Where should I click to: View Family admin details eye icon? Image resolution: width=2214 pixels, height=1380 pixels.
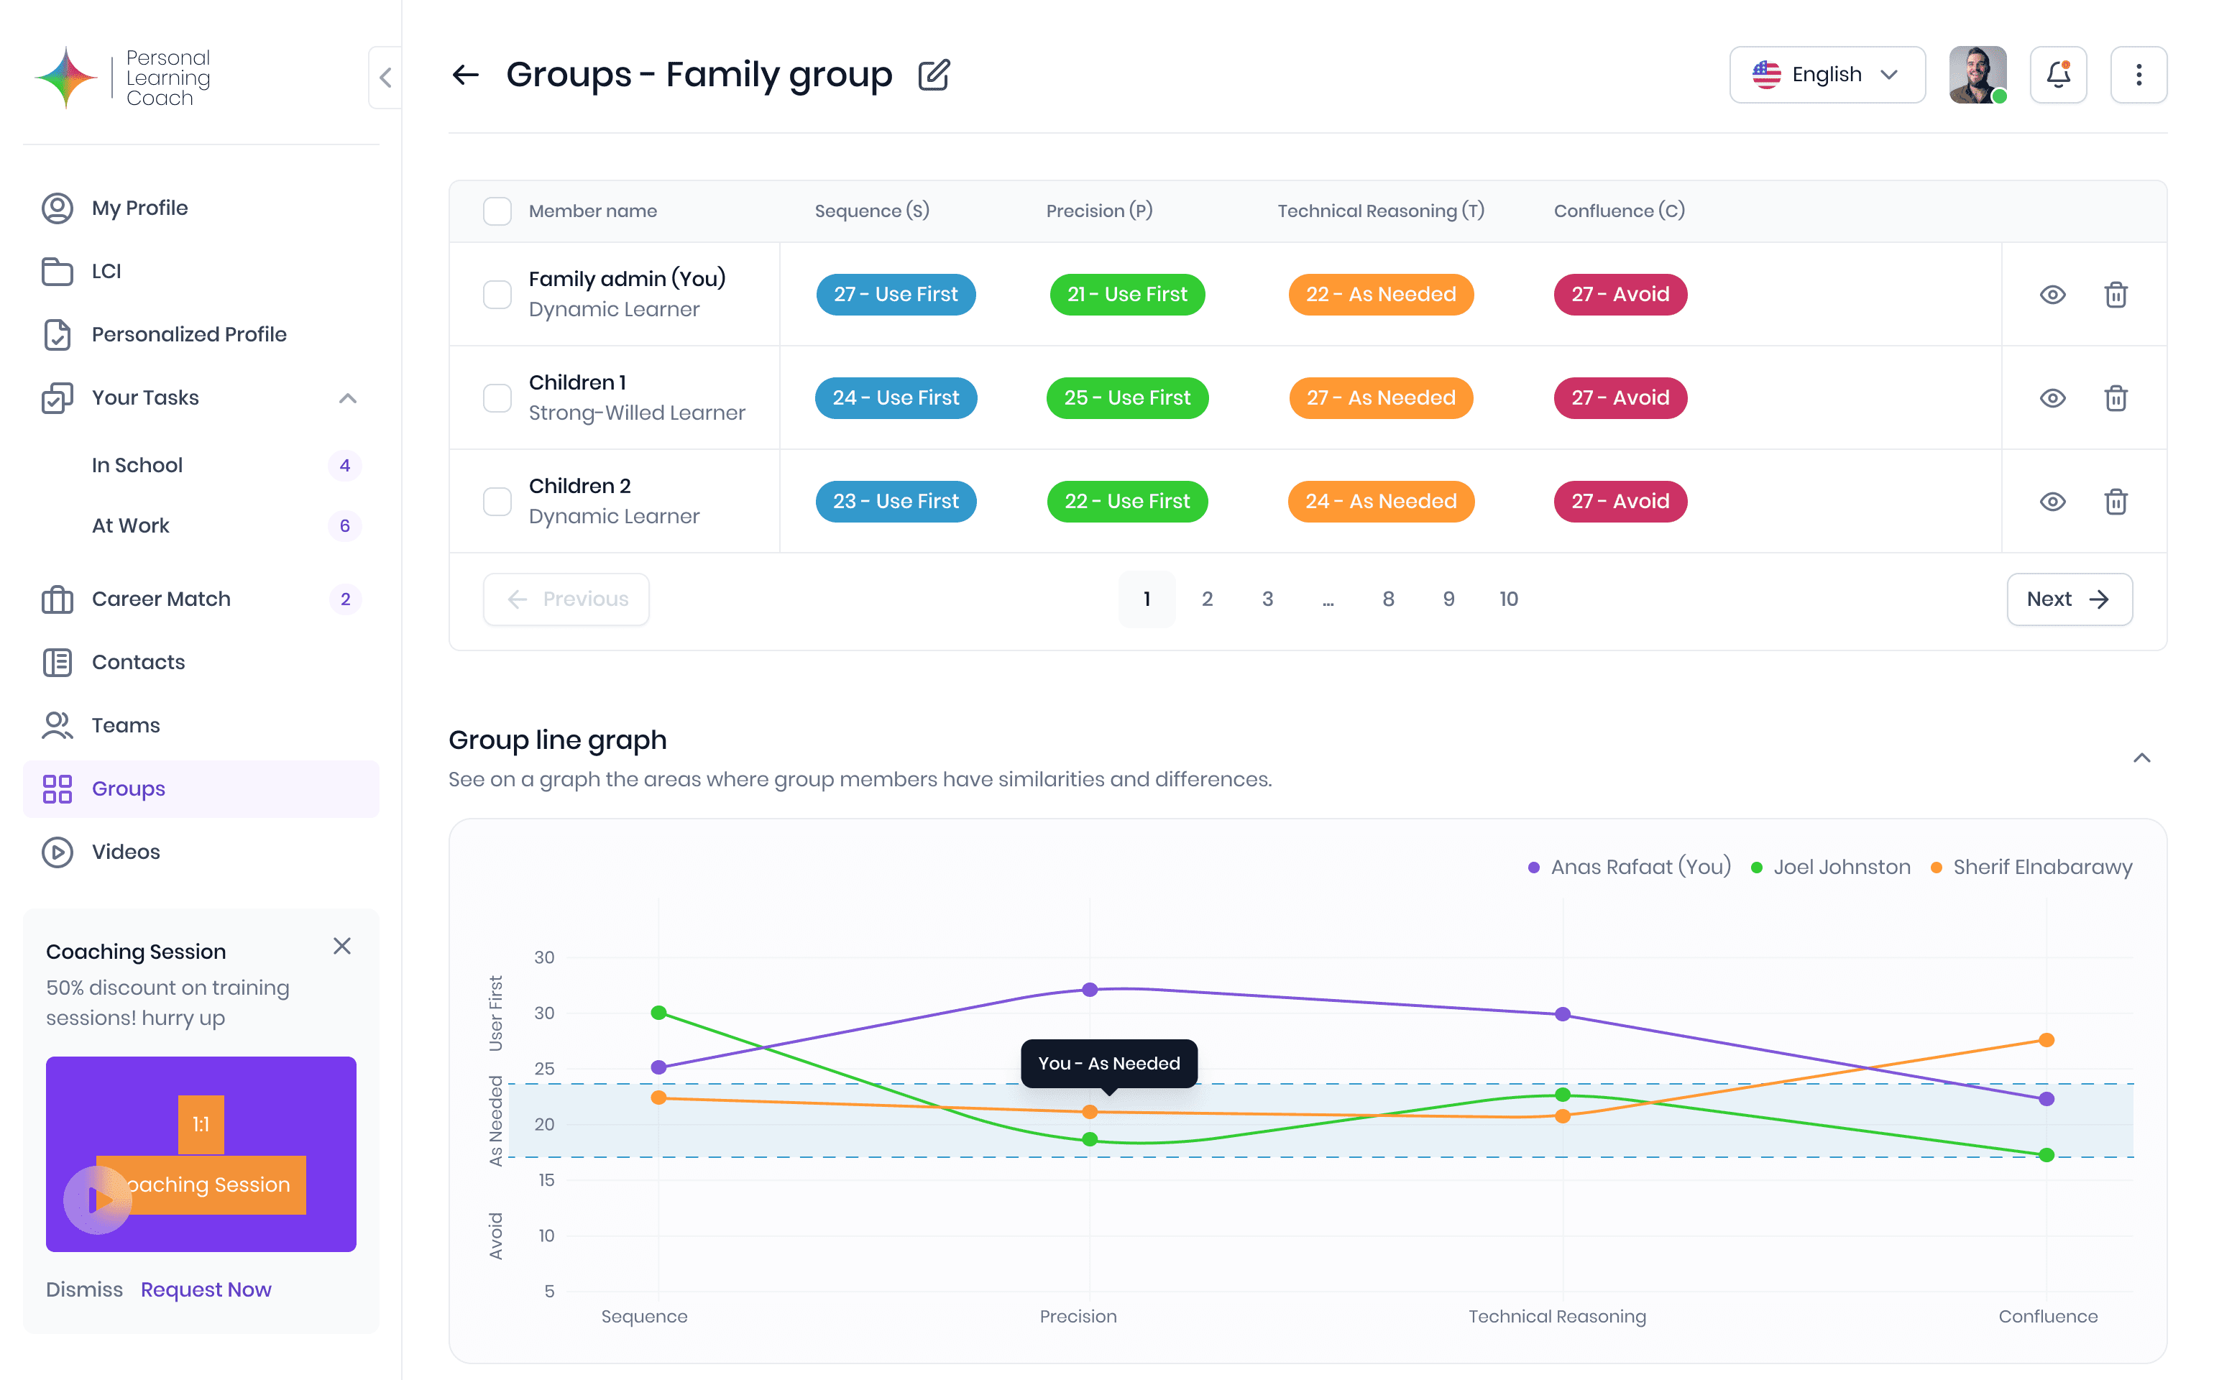tap(2052, 295)
